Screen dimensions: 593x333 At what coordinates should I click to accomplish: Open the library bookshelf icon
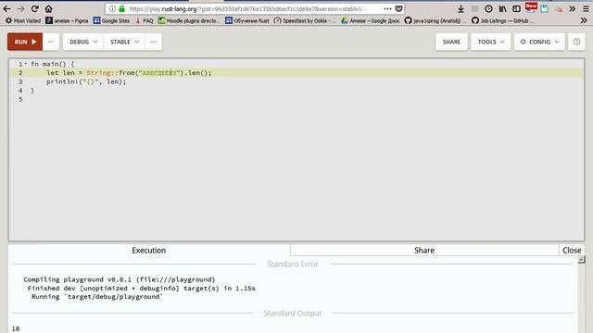coord(502,8)
